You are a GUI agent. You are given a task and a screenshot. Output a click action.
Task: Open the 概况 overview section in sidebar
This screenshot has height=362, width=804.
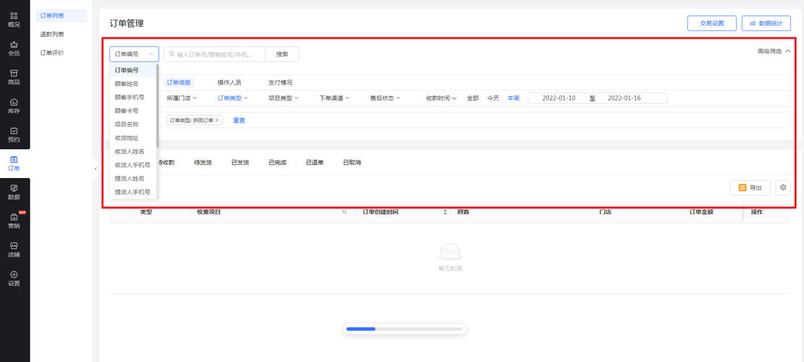[14, 20]
